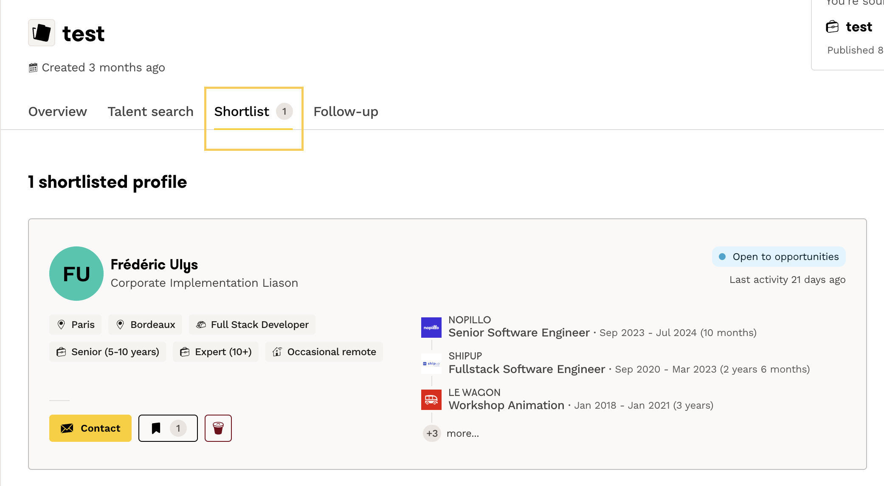Click the Nopillo company logo
The height and width of the screenshot is (486, 884).
point(431,328)
